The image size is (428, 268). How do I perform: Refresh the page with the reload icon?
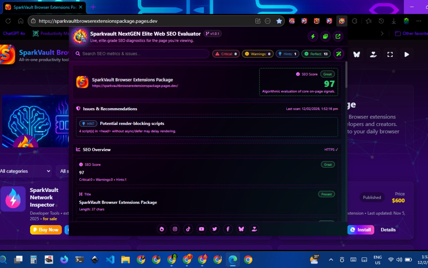(x=8, y=21)
